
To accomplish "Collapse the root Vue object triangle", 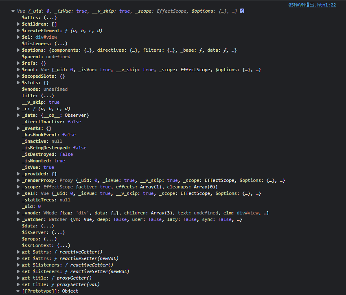I will coord(13,11).
